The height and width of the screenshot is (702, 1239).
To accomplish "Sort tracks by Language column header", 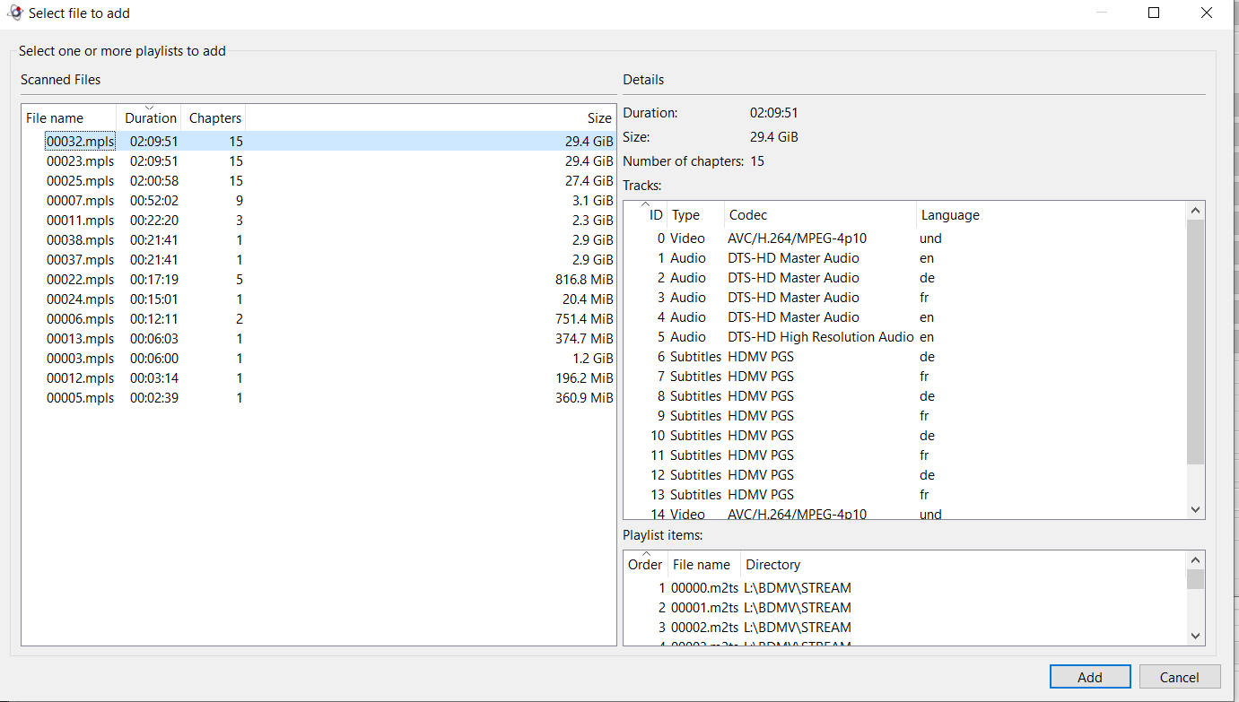I will coord(1051,215).
